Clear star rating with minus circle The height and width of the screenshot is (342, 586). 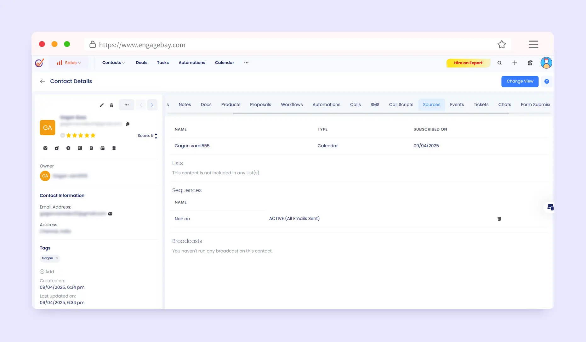(63, 135)
